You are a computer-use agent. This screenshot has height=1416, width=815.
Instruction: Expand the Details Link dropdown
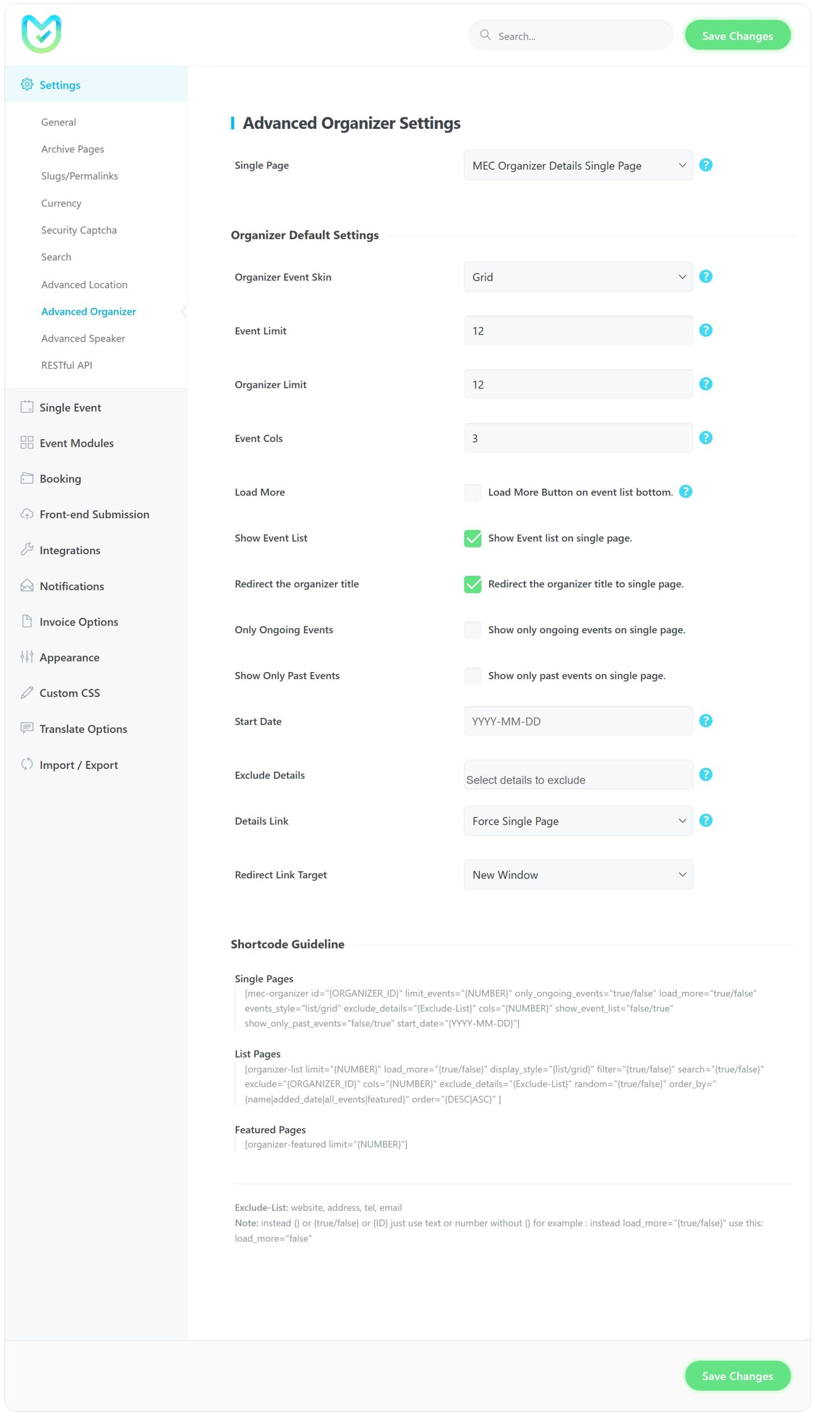[578, 821]
